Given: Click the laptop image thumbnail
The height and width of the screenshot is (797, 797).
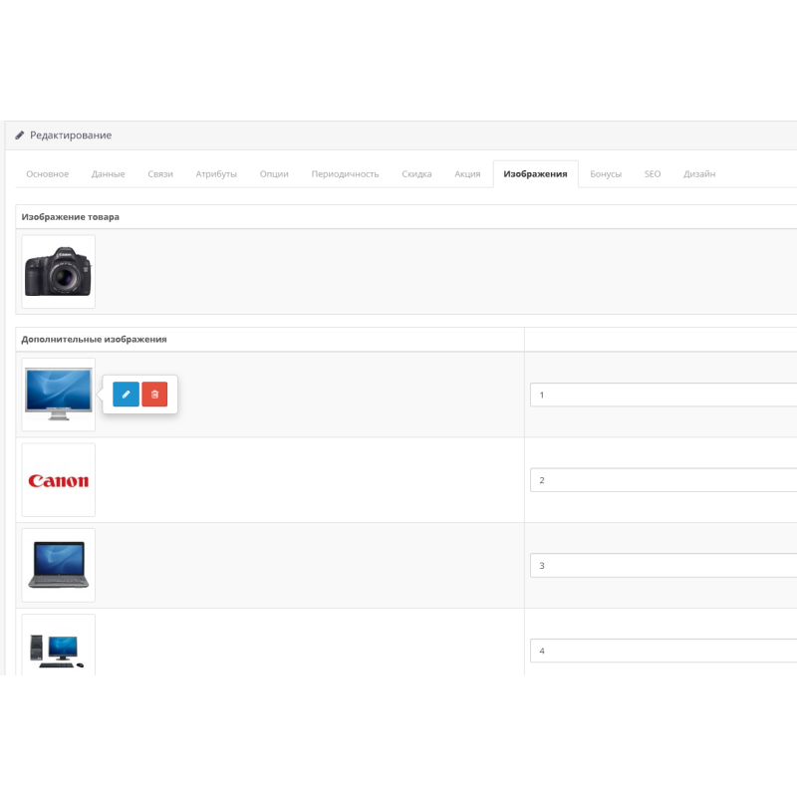Looking at the screenshot, I should (59, 565).
